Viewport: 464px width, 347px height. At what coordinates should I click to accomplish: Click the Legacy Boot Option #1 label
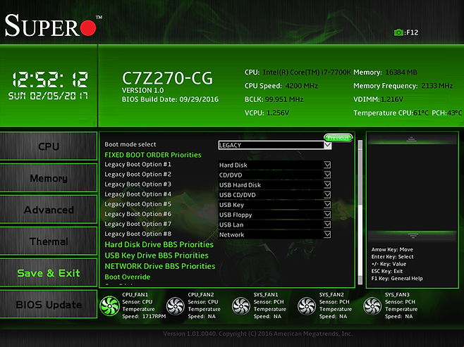(x=138, y=164)
